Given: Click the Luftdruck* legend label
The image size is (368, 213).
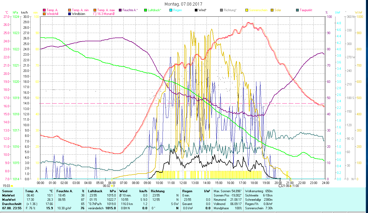Looking at the screenshot, I should (x=155, y=10).
